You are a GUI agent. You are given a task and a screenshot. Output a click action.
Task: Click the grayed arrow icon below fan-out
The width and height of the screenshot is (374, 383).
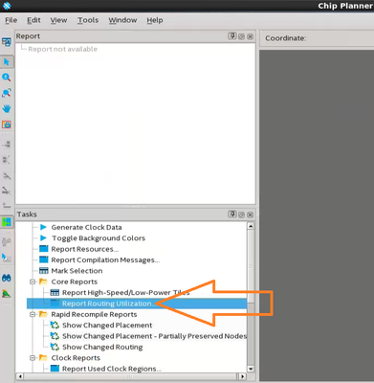point(7,175)
